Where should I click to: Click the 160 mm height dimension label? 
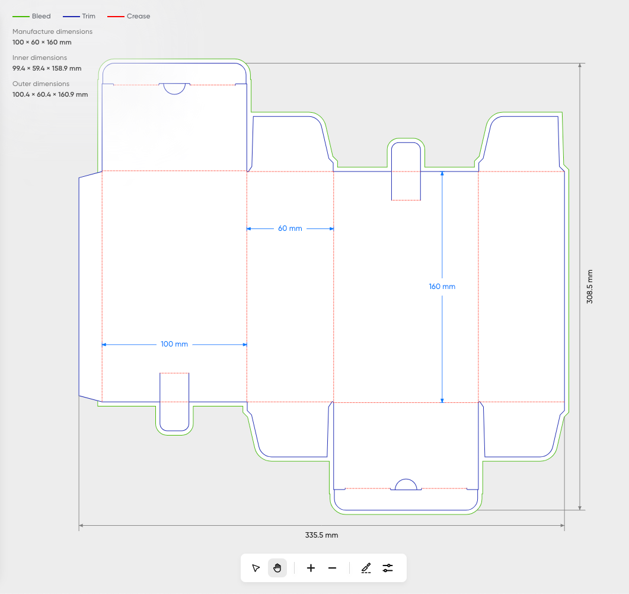[x=442, y=287]
